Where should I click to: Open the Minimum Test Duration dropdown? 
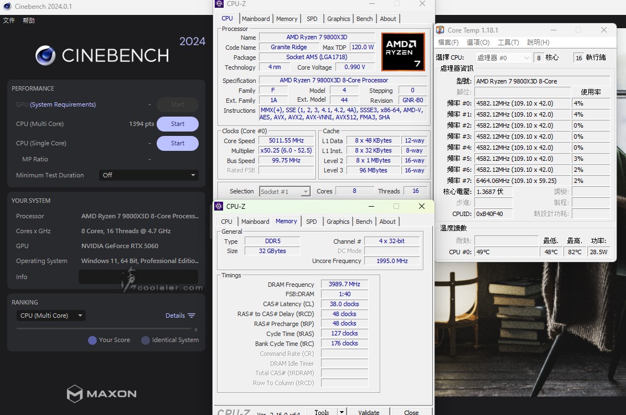point(148,175)
